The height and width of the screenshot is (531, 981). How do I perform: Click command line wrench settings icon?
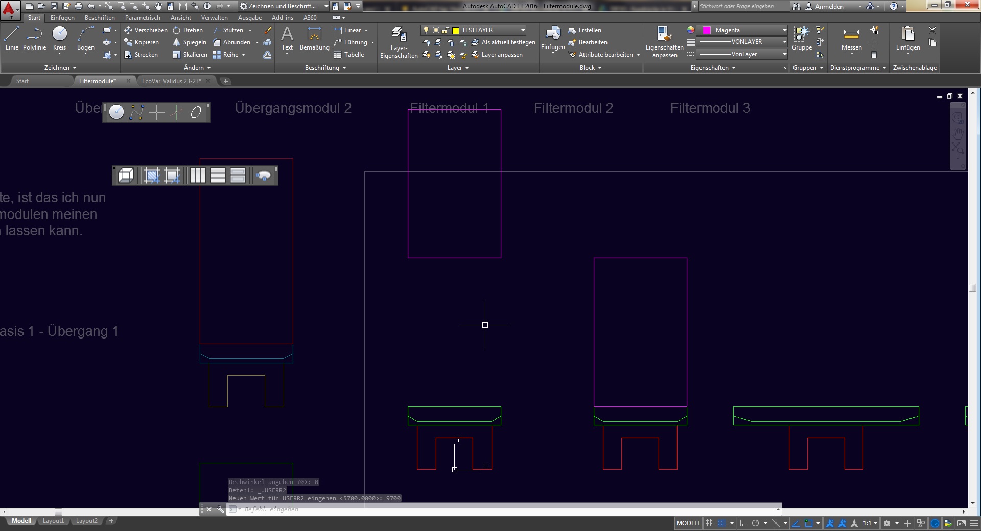point(220,509)
